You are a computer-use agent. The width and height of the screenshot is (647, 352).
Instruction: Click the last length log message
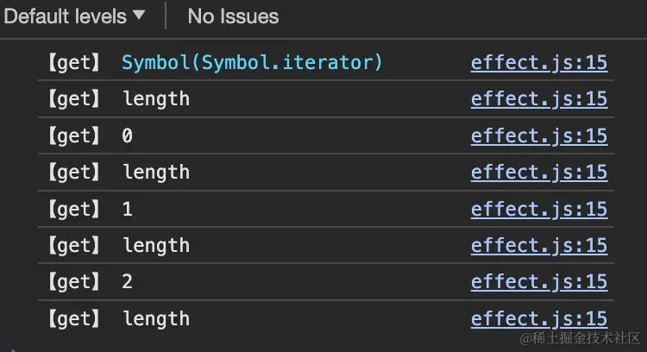pos(156,319)
